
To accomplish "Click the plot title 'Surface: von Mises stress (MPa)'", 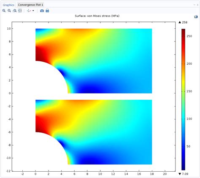I will (97, 16).
